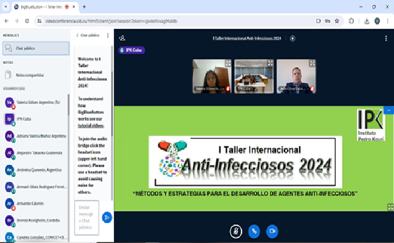Click the IPK-Cuba webcam thumbnail
Screen dimensions: 394x243
point(254,76)
